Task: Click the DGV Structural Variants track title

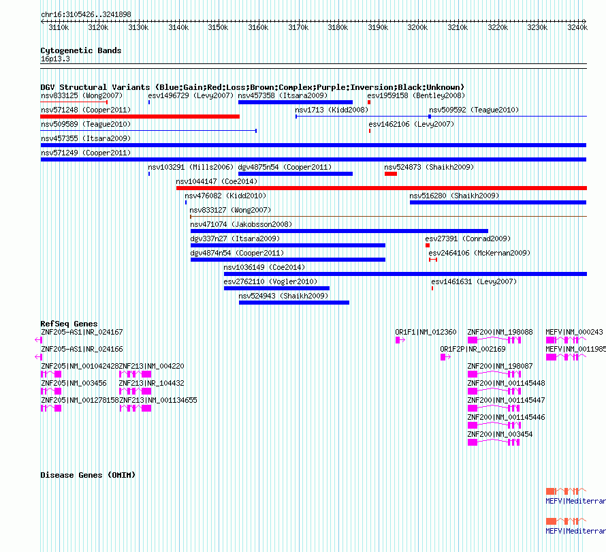Action: [x=252, y=87]
